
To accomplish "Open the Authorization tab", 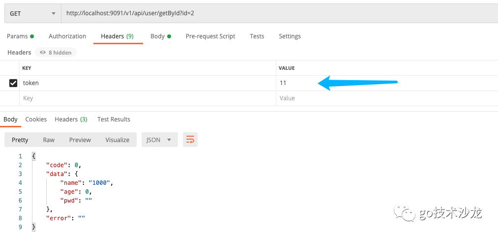I will click(67, 36).
